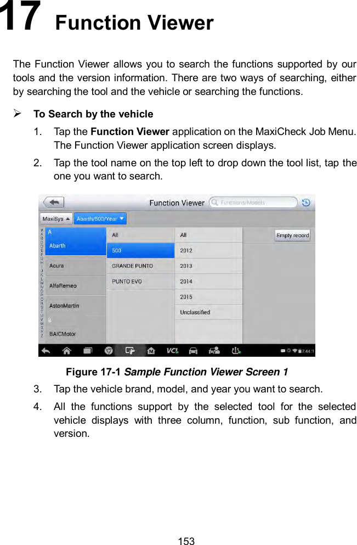
Task: Expand the MaxiSys tool dropdown
Action: tap(56, 218)
